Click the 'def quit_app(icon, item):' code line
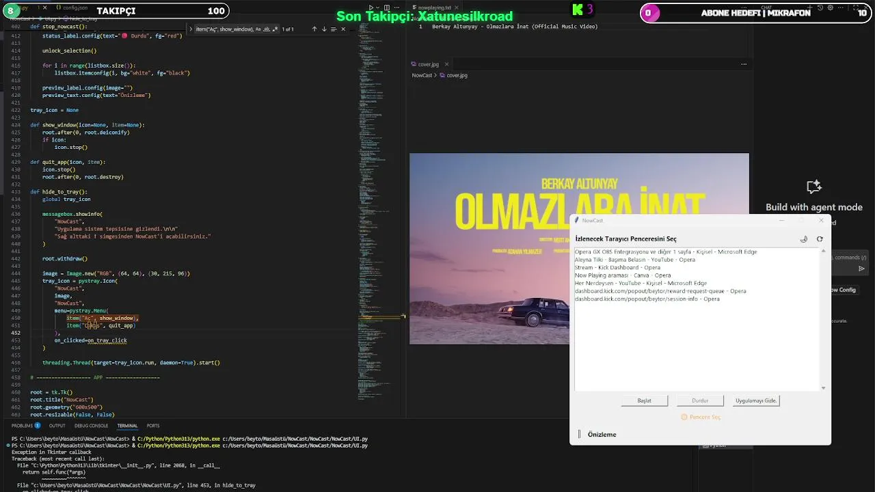The image size is (875, 492). pyautogui.click(x=68, y=162)
